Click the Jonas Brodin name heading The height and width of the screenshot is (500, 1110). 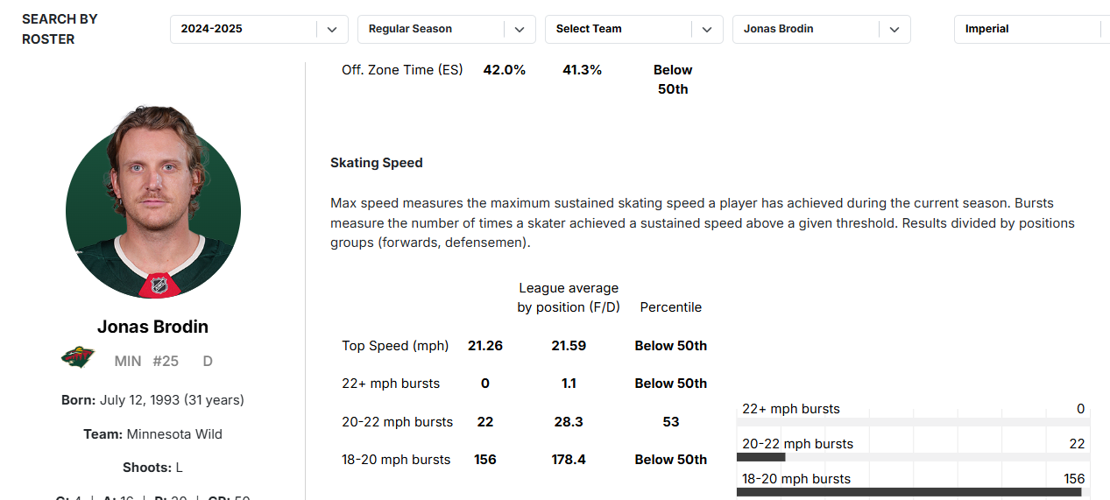[x=153, y=327]
